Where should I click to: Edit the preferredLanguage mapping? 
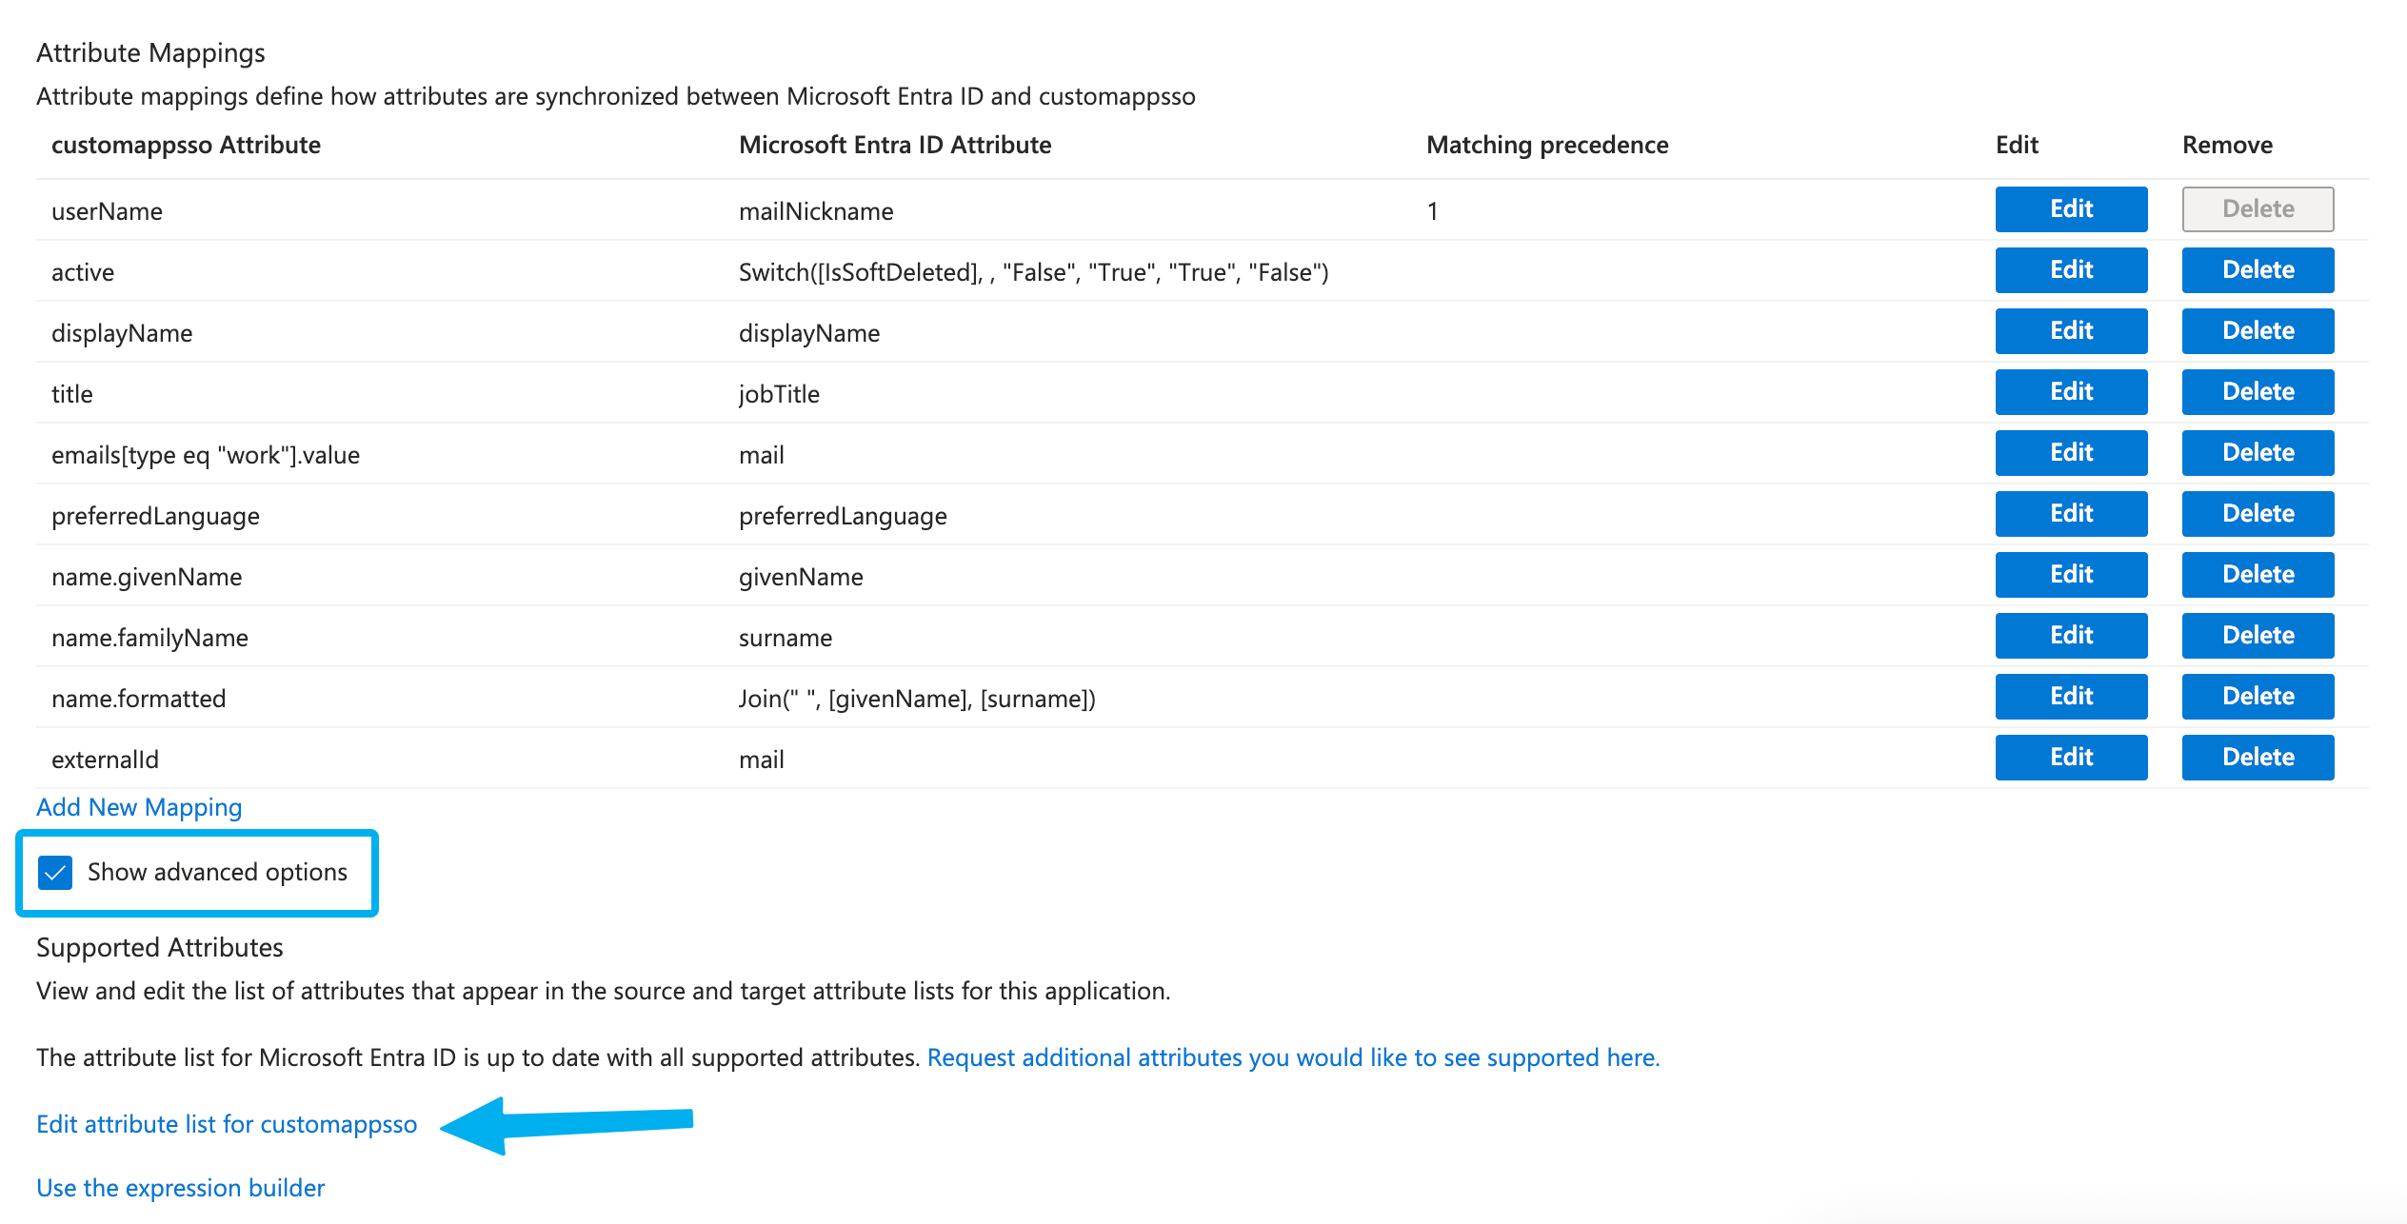[2070, 513]
